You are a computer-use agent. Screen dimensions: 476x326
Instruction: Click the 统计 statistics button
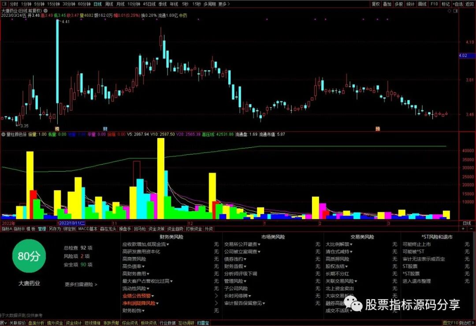click(x=410, y=4)
